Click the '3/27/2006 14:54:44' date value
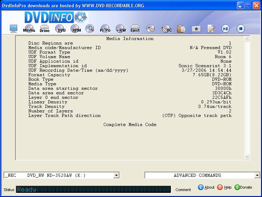 (207, 70)
